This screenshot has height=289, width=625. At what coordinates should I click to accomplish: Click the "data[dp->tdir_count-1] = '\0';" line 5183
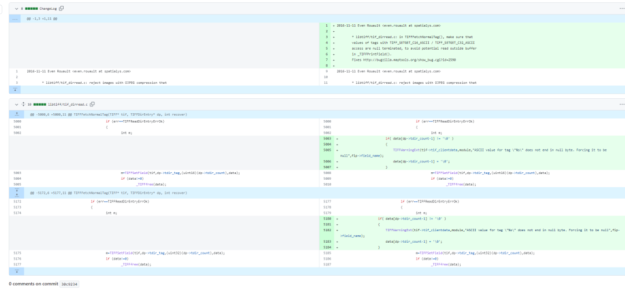tap(414, 242)
